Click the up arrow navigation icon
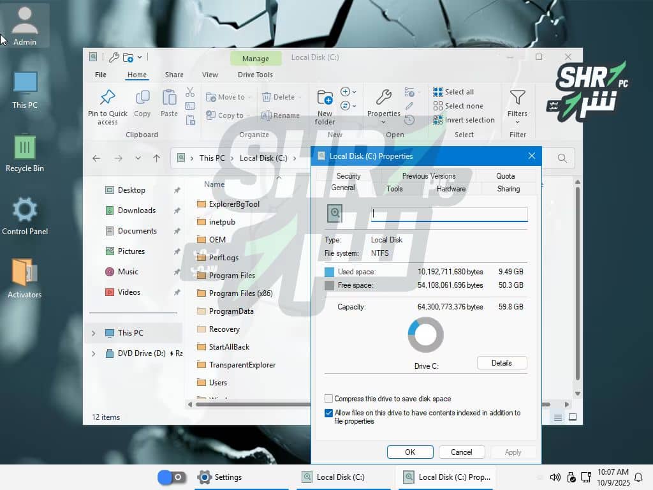 pyautogui.click(x=156, y=158)
